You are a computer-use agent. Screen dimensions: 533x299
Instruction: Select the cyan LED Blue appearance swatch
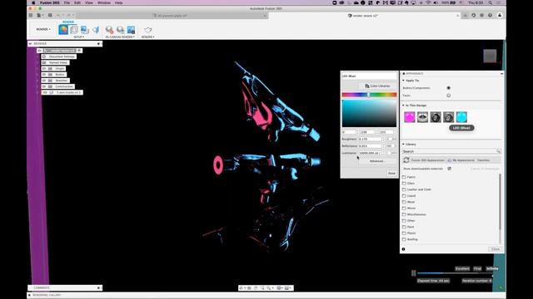click(461, 117)
